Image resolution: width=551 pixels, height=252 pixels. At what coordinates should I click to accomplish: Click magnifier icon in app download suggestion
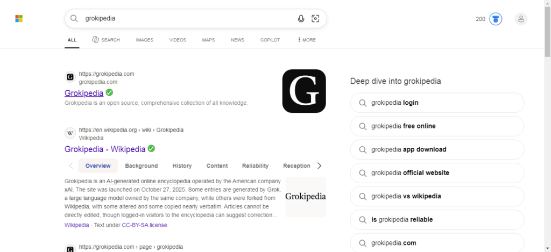coord(363,149)
